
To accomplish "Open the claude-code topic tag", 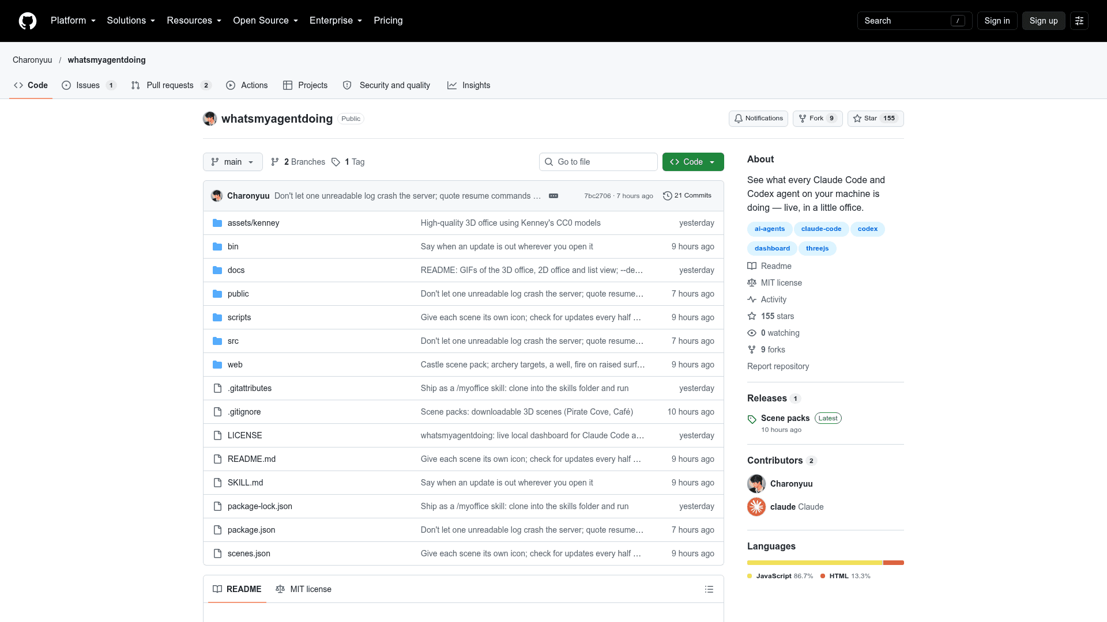I will [x=821, y=229].
